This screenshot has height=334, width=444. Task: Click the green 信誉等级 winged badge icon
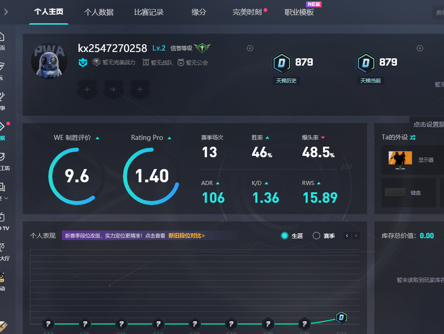(x=202, y=48)
